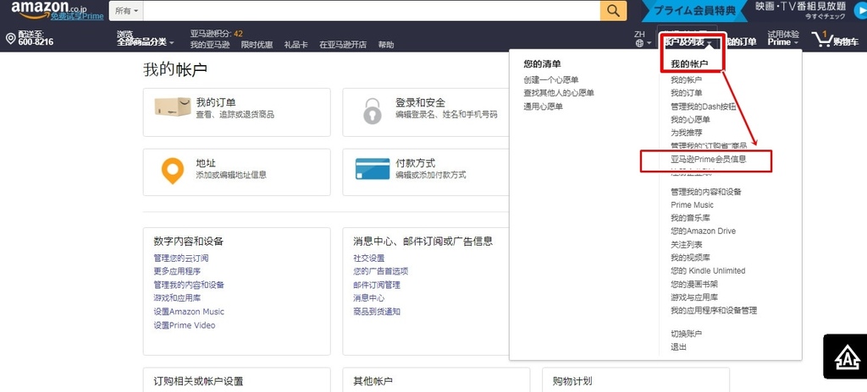The image size is (867, 392).
Task: Click the black arrow widget at bottom right
Action: [845, 357]
